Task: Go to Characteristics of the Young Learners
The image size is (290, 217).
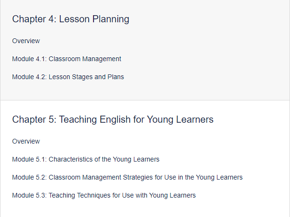Action: click(104, 159)
